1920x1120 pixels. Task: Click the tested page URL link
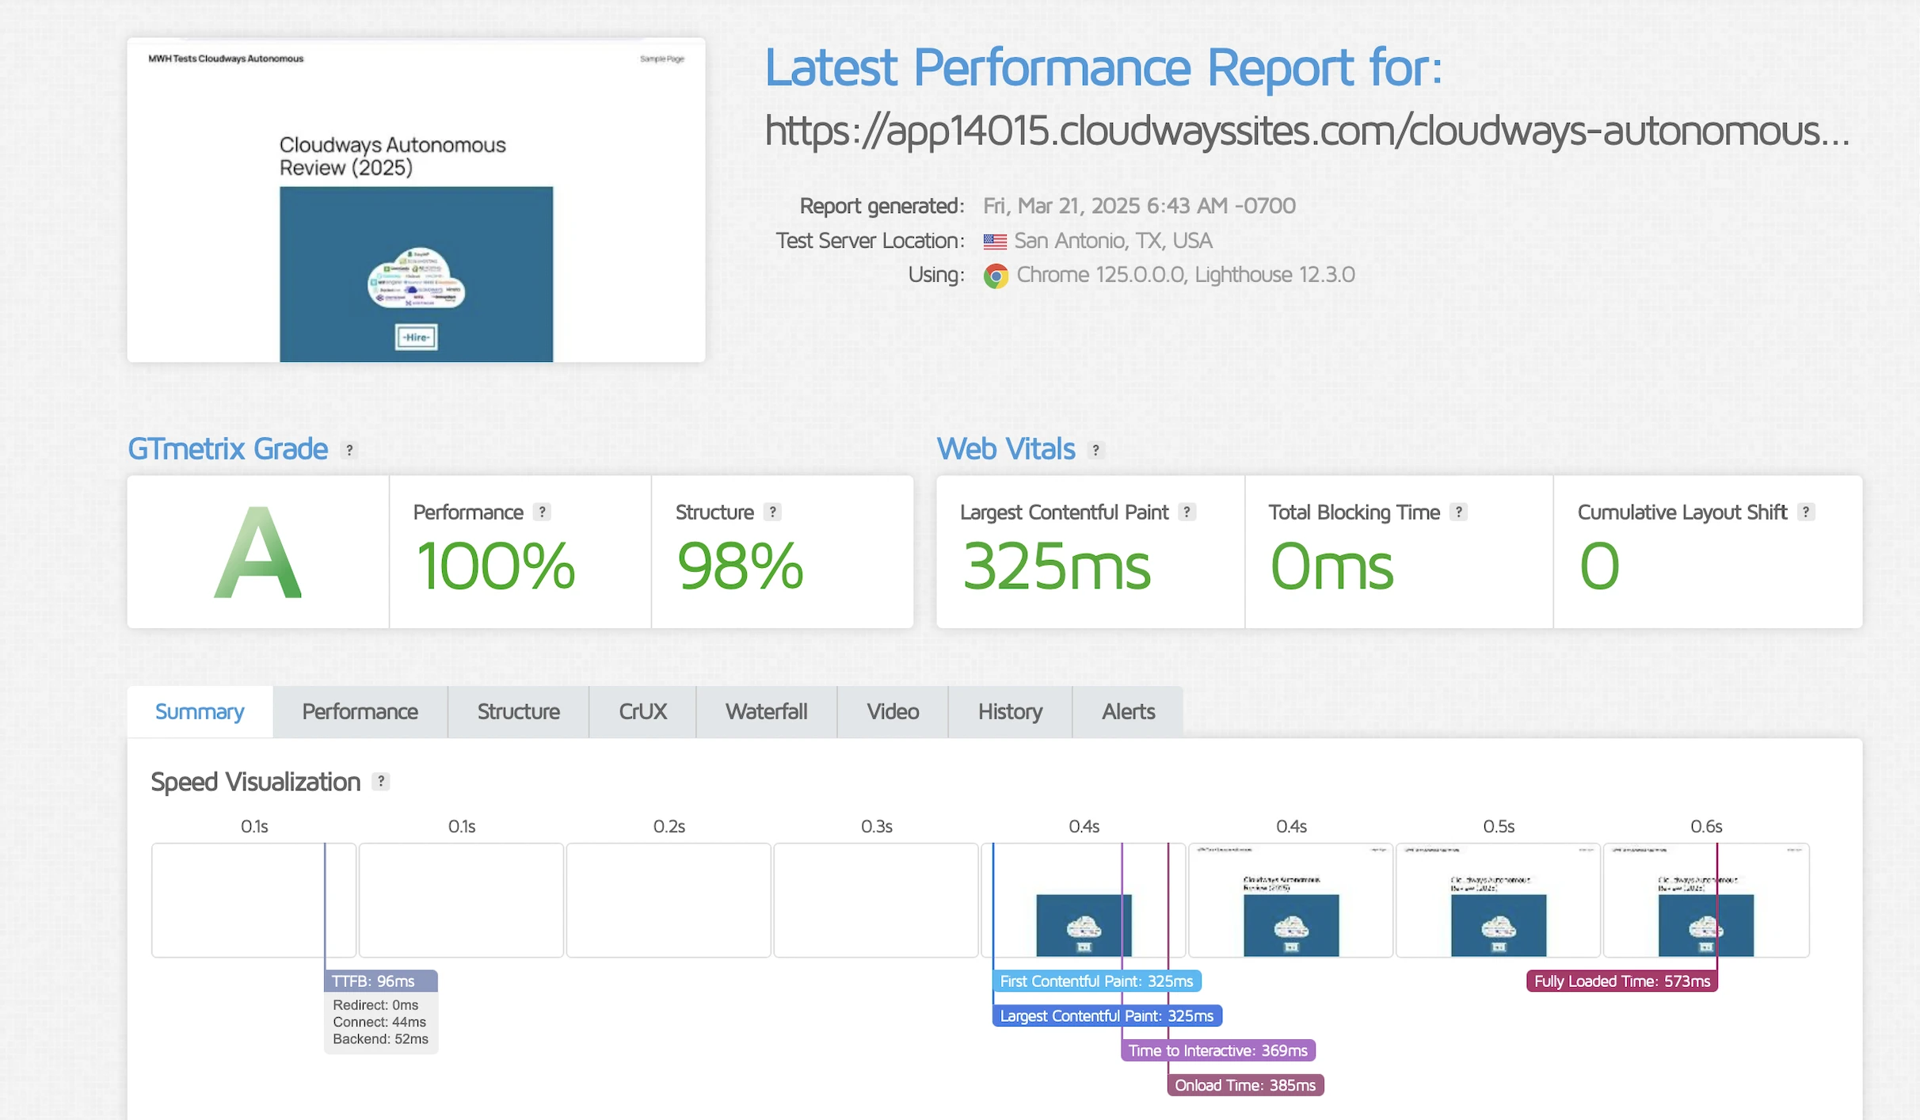tap(1307, 131)
